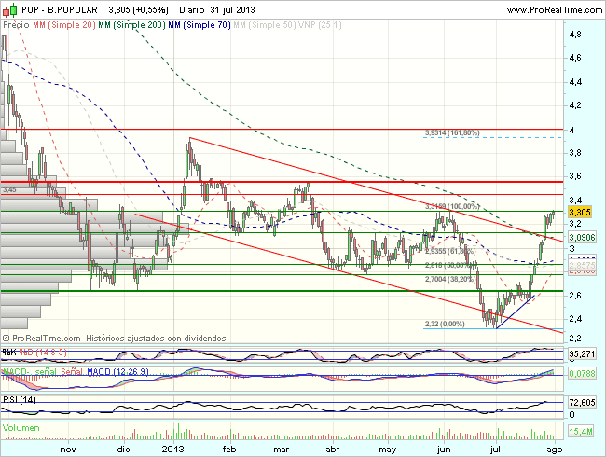Click the yellow 3,305 current price tag
This screenshot has height=457, width=606.
(582, 213)
